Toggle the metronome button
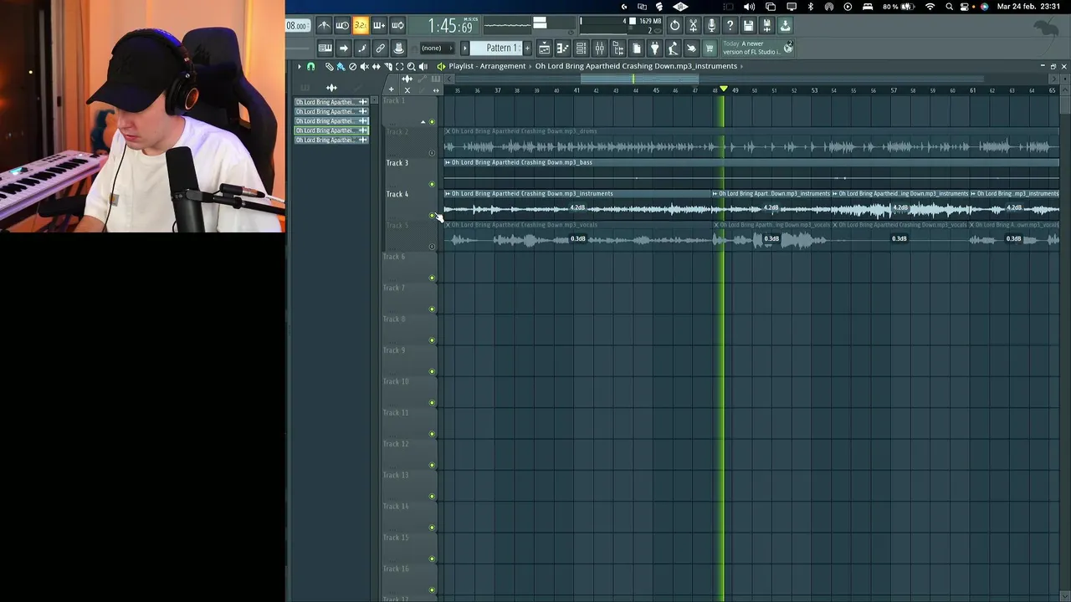 pos(324,26)
